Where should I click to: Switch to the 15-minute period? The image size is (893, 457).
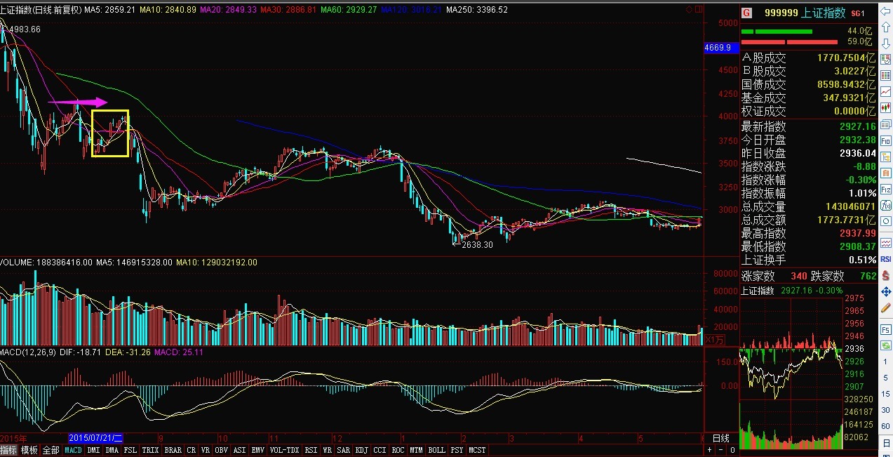(887, 394)
